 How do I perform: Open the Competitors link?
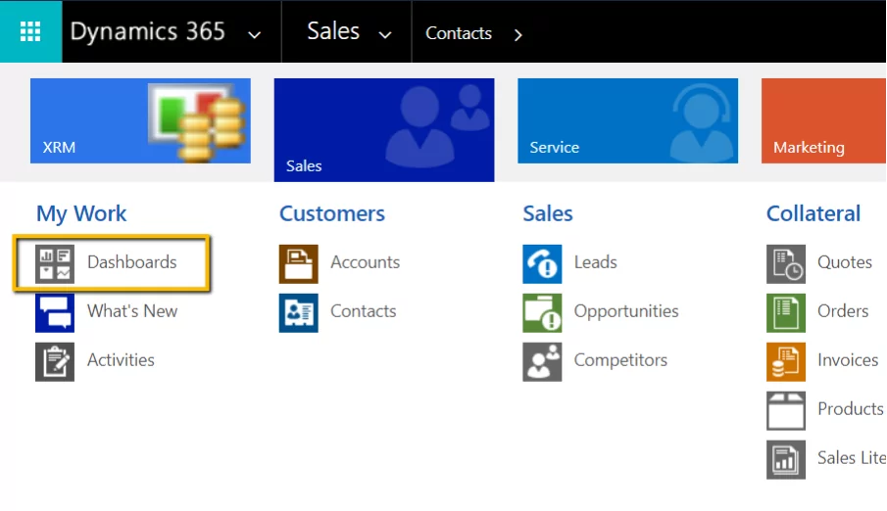(x=620, y=360)
